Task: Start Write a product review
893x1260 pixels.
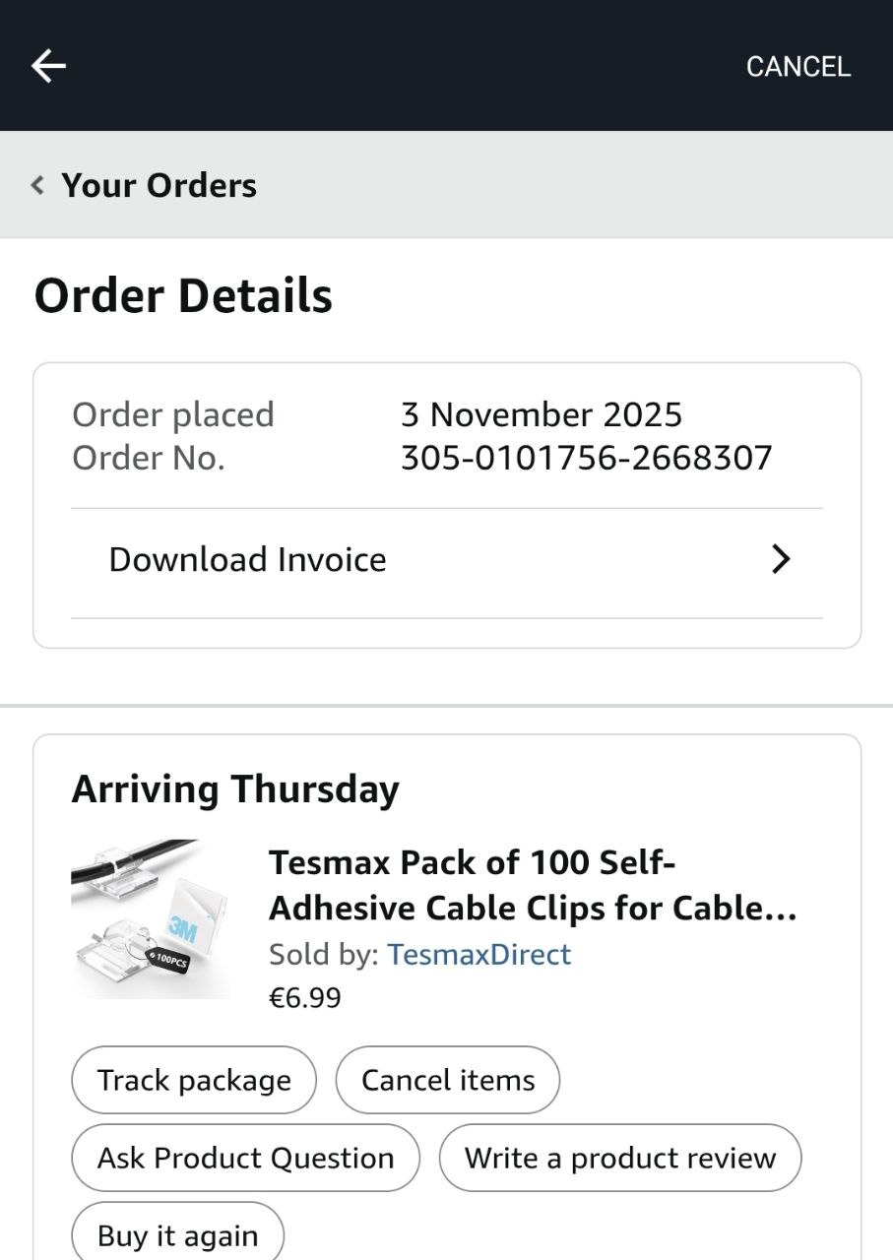Action: (619, 1158)
